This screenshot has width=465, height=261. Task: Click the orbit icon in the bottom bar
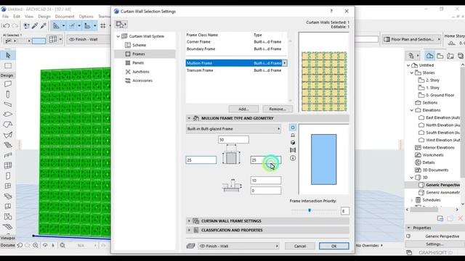(45, 245)
